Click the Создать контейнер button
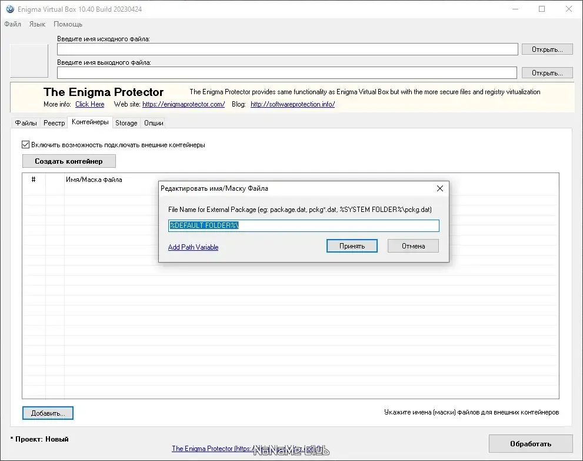 click(69, 161)
